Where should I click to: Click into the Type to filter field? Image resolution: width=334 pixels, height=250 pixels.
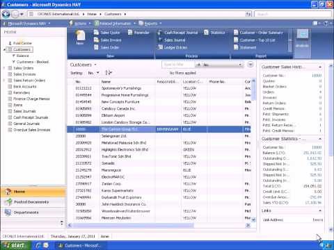178,65
